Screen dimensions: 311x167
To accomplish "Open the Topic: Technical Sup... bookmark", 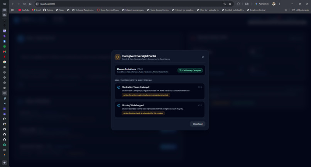I will click(x=108, y=10).
